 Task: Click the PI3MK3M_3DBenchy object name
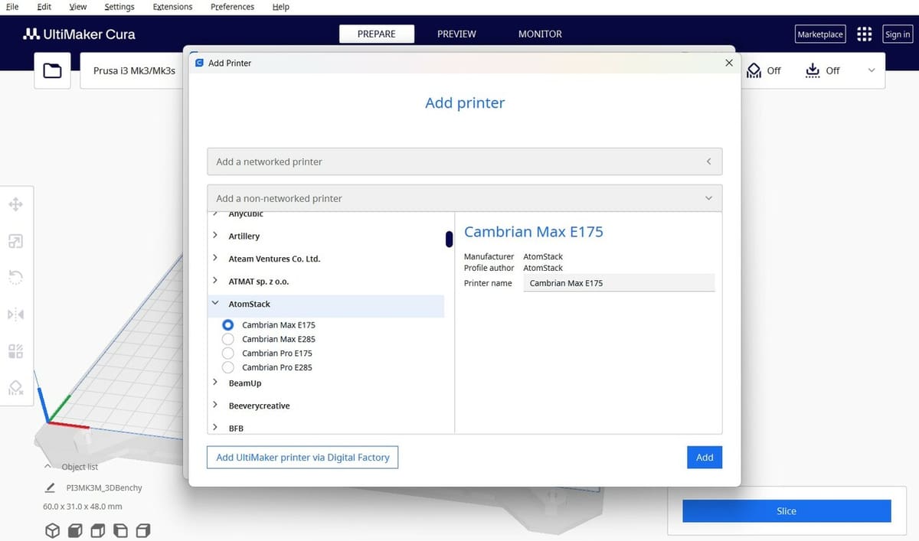click(x=104, y=487)
